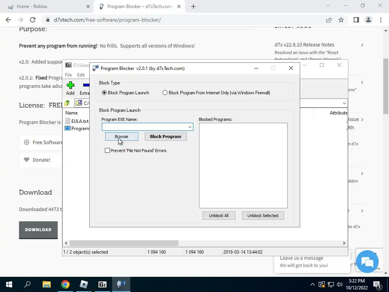
Task: Open a new browser tab
Action: [x=193, y=6]
